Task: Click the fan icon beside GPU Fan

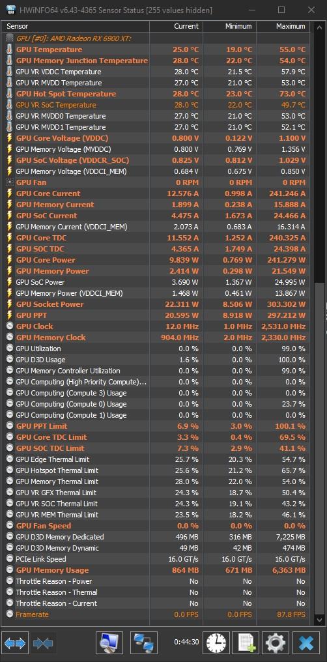Action: click(10, 182)
